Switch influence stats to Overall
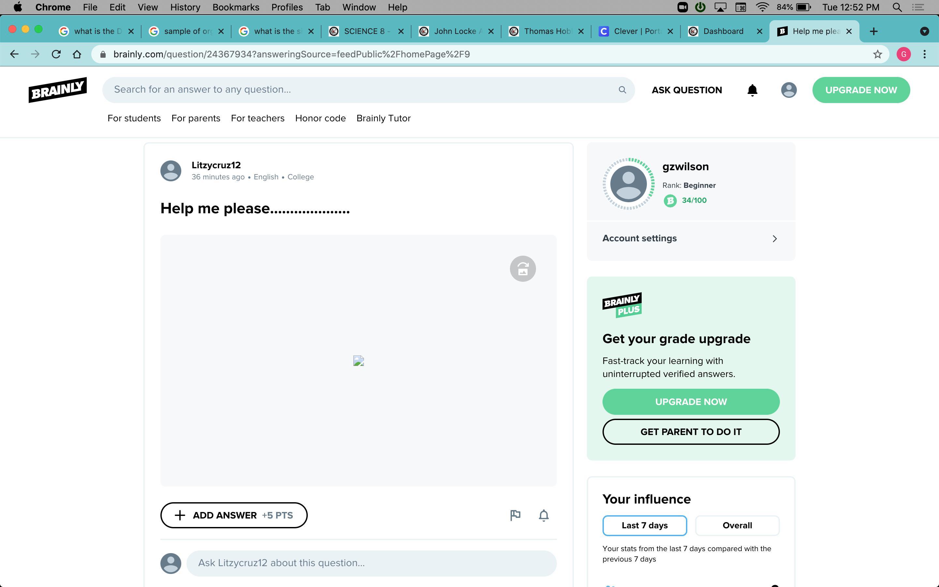 pyautogui.click(x=737, y=525)
